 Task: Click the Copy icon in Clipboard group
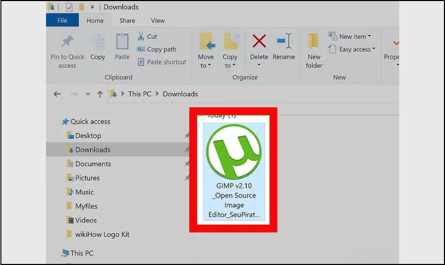pyautogui.click(x=97, y=42)
